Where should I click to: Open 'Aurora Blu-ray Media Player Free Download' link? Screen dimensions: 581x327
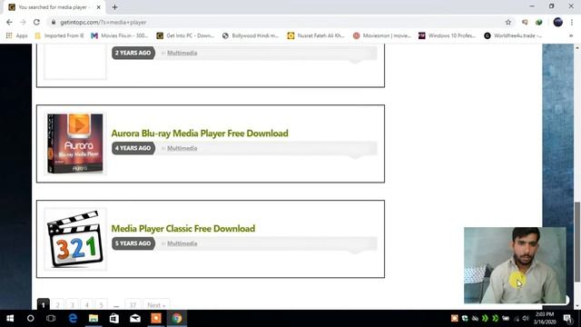200,134
